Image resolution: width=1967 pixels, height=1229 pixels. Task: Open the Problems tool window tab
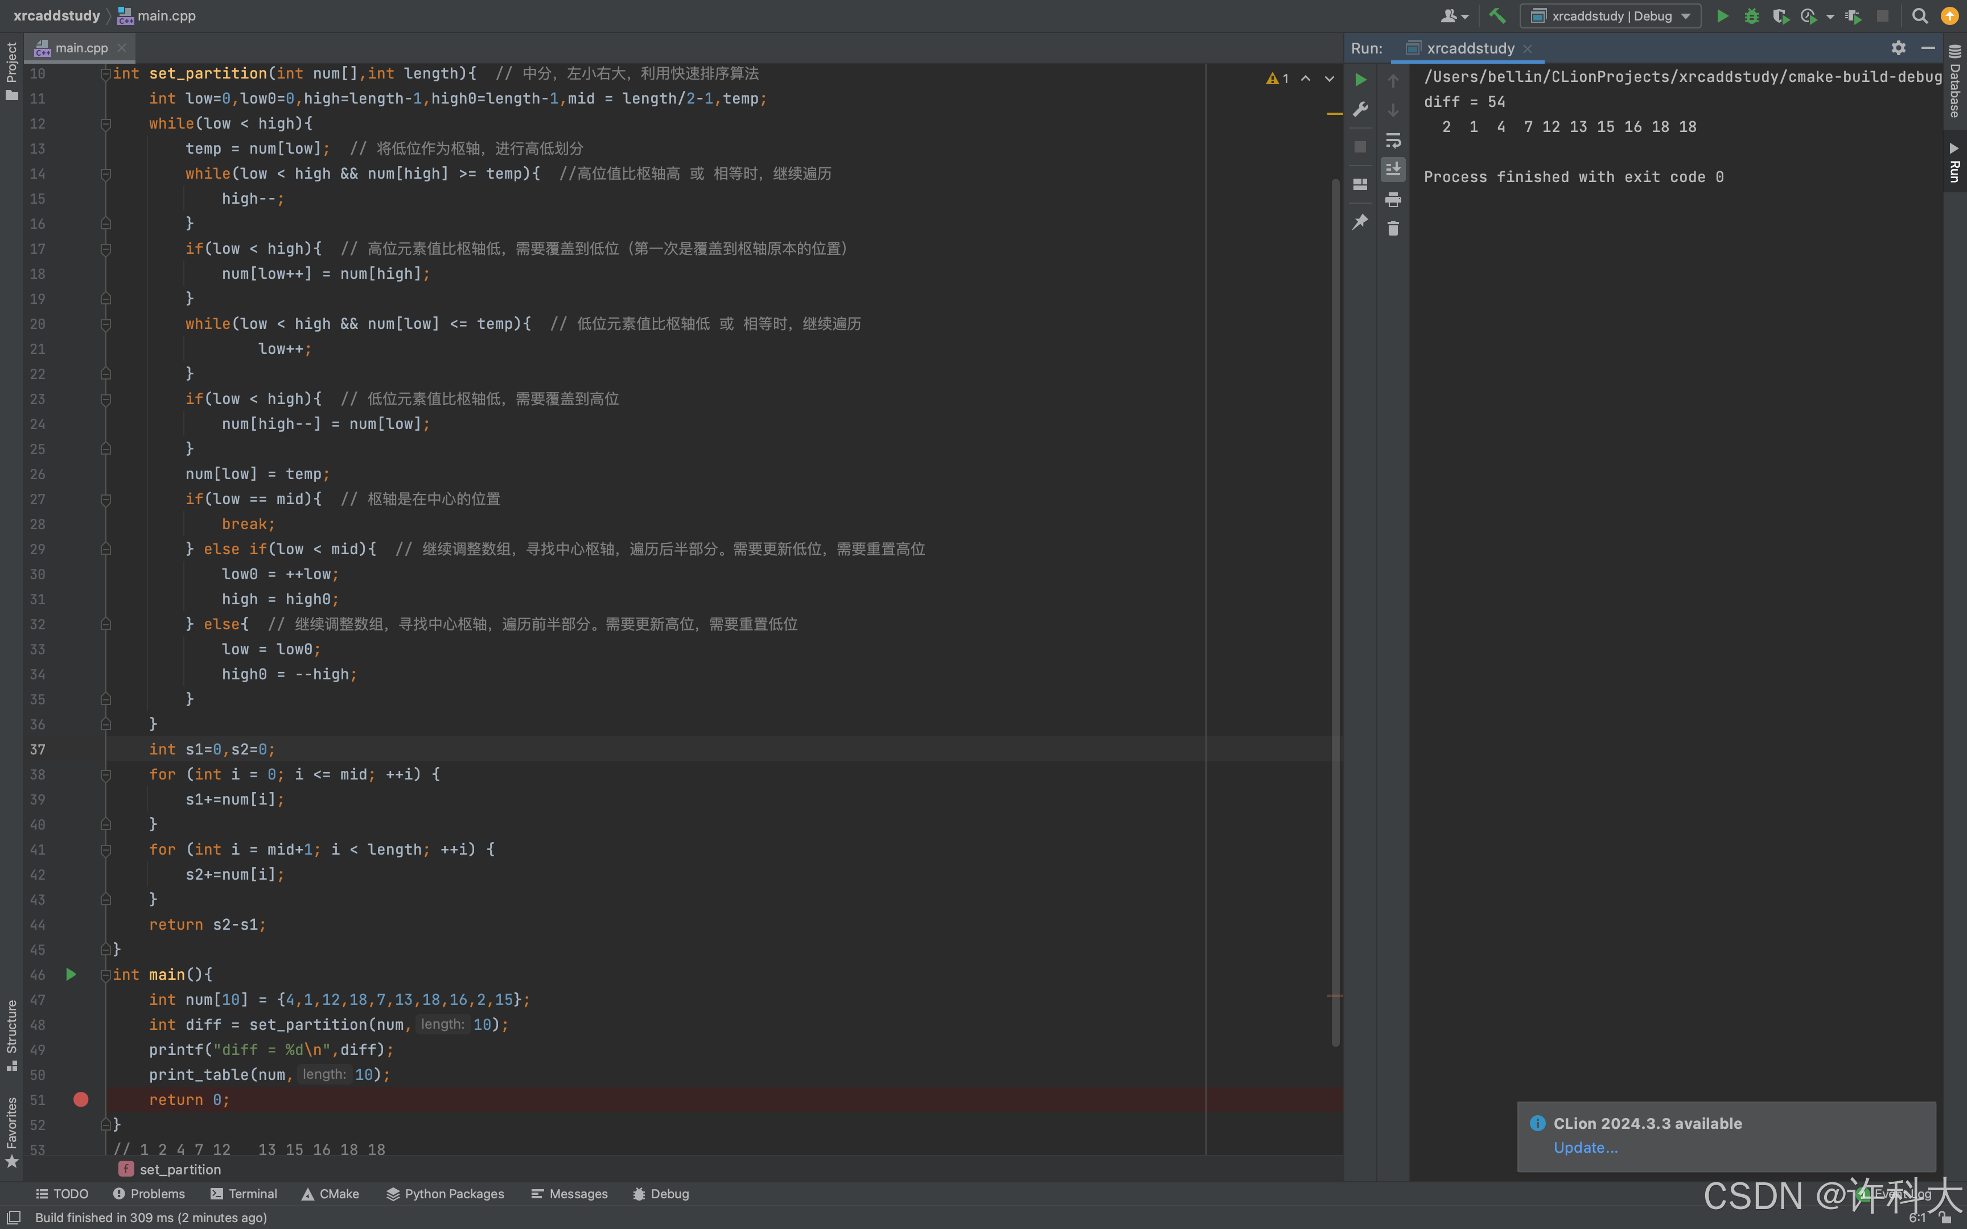[x=149, y=1193]
